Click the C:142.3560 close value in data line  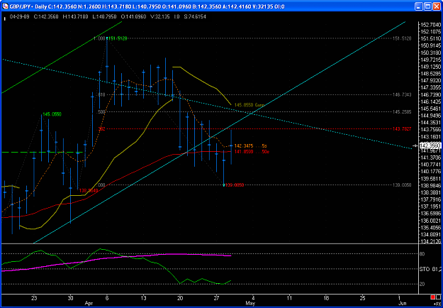(46, 17)
